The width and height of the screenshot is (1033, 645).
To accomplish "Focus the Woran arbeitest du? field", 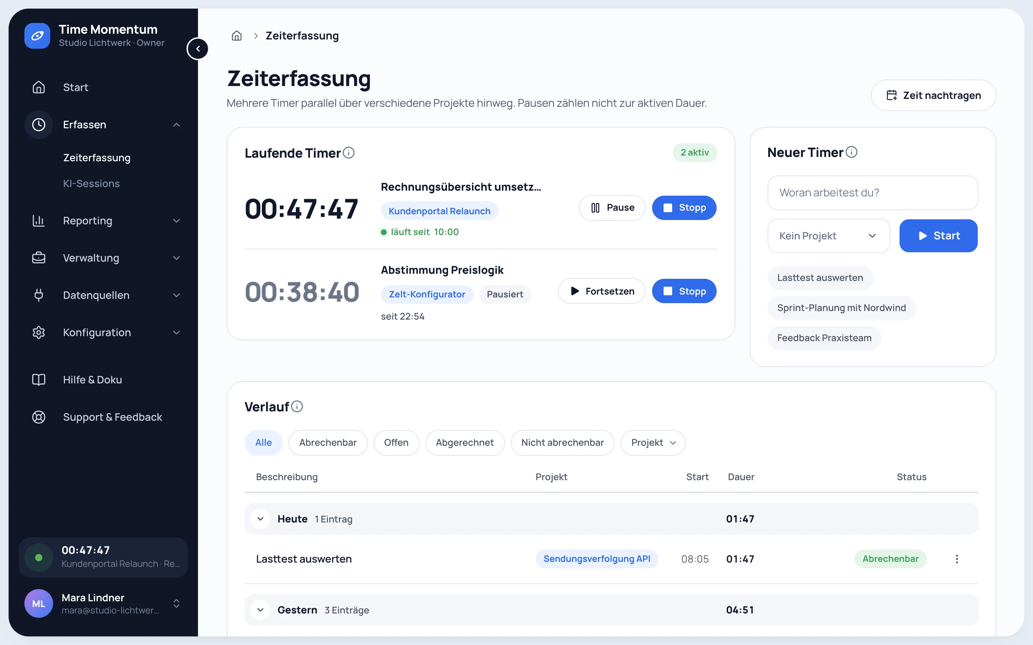I will tap(873, 192).
